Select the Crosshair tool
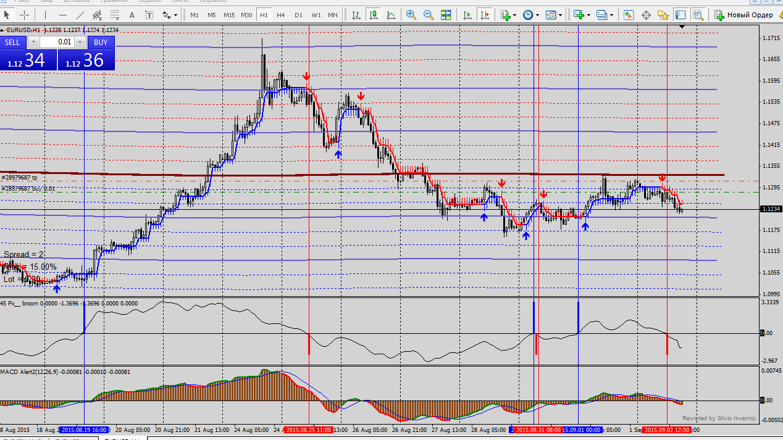Viewport: 783px width, 440px height. click(24, 14)
